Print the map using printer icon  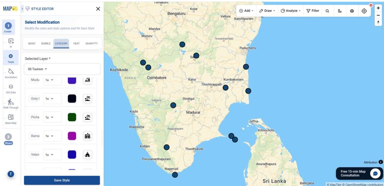pyautogui.click(x=352, y=11)
